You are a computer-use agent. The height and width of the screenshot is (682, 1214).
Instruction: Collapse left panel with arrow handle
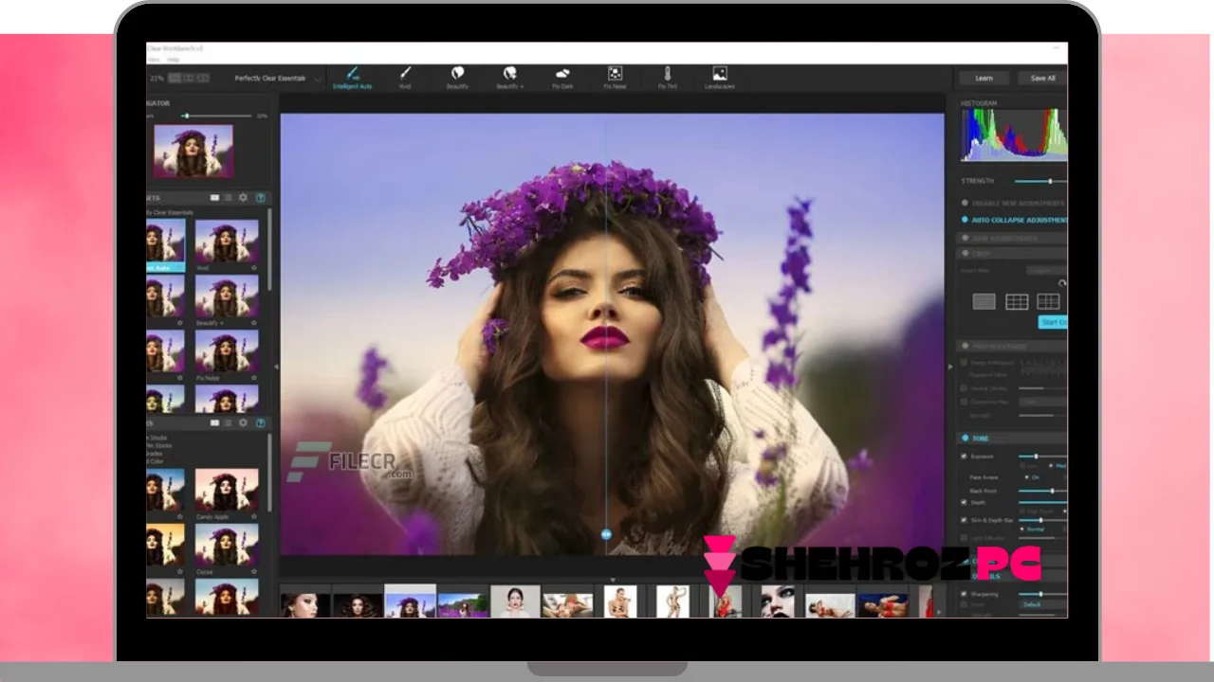[276, 366]
